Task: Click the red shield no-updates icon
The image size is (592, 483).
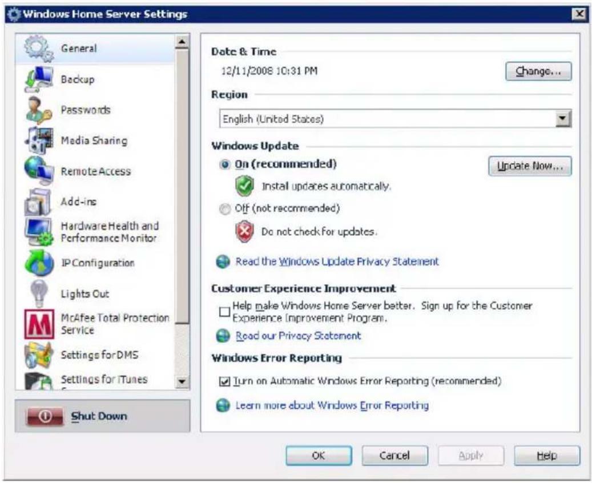Action: coord(244,231)
